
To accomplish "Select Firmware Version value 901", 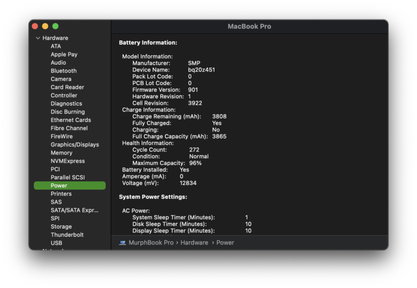I will coord(193,90).
